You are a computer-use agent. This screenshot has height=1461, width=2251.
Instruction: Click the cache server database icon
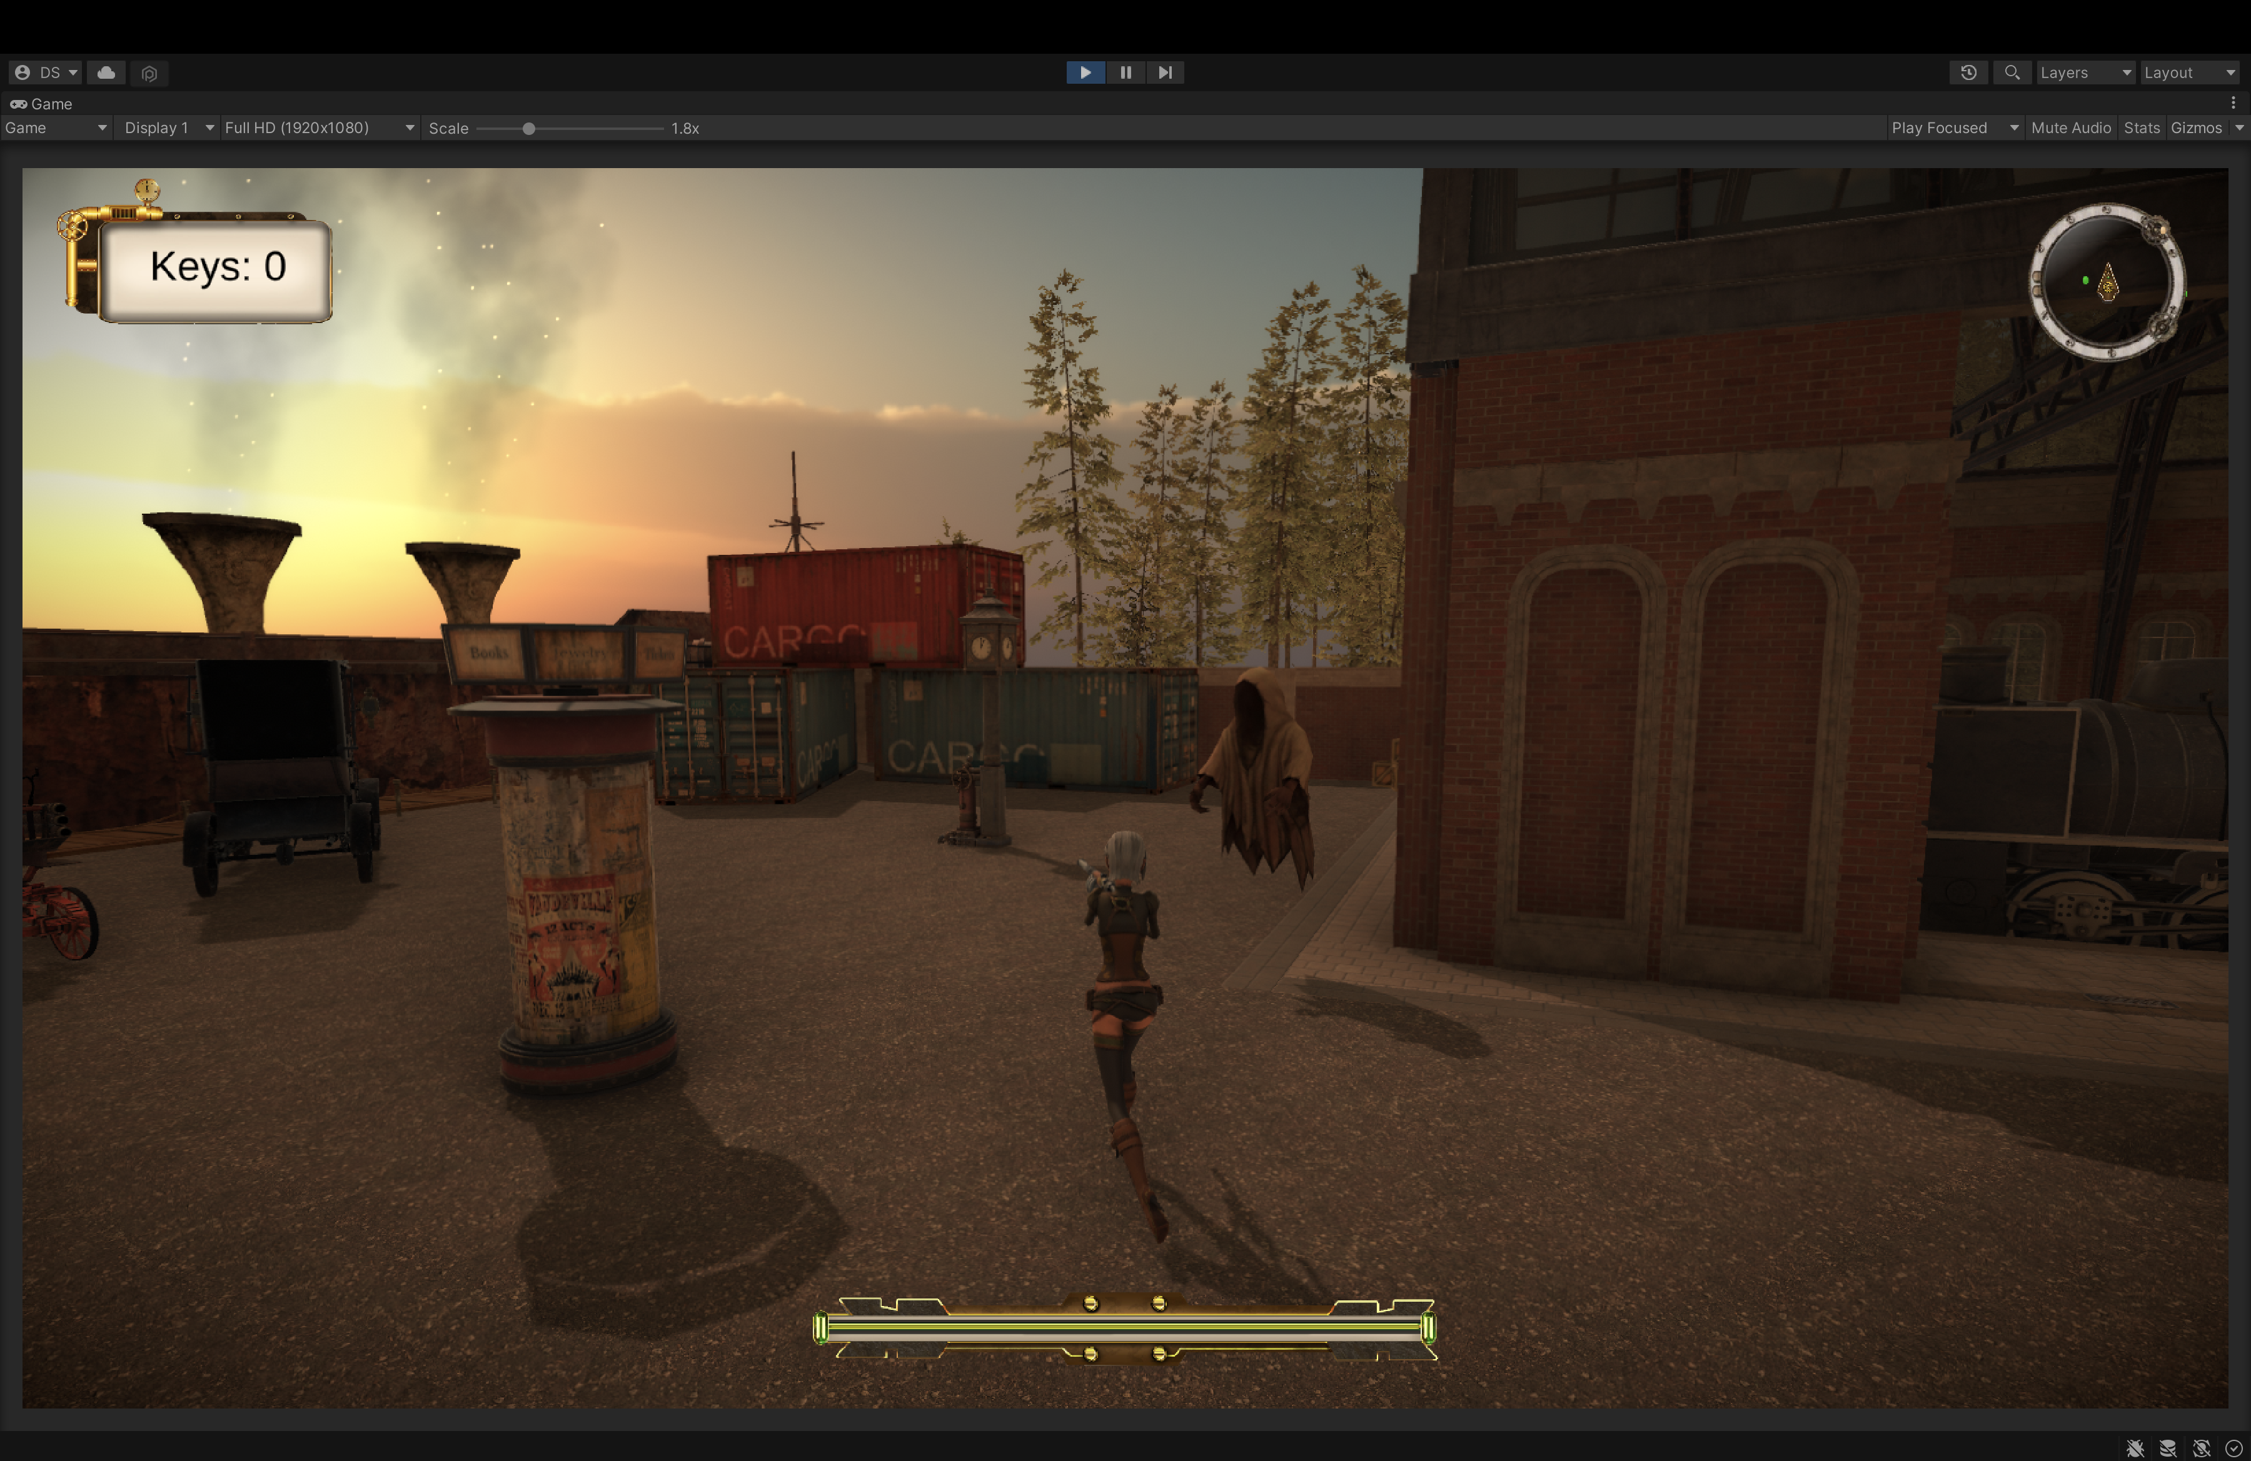click(x=2168, y=1448)
